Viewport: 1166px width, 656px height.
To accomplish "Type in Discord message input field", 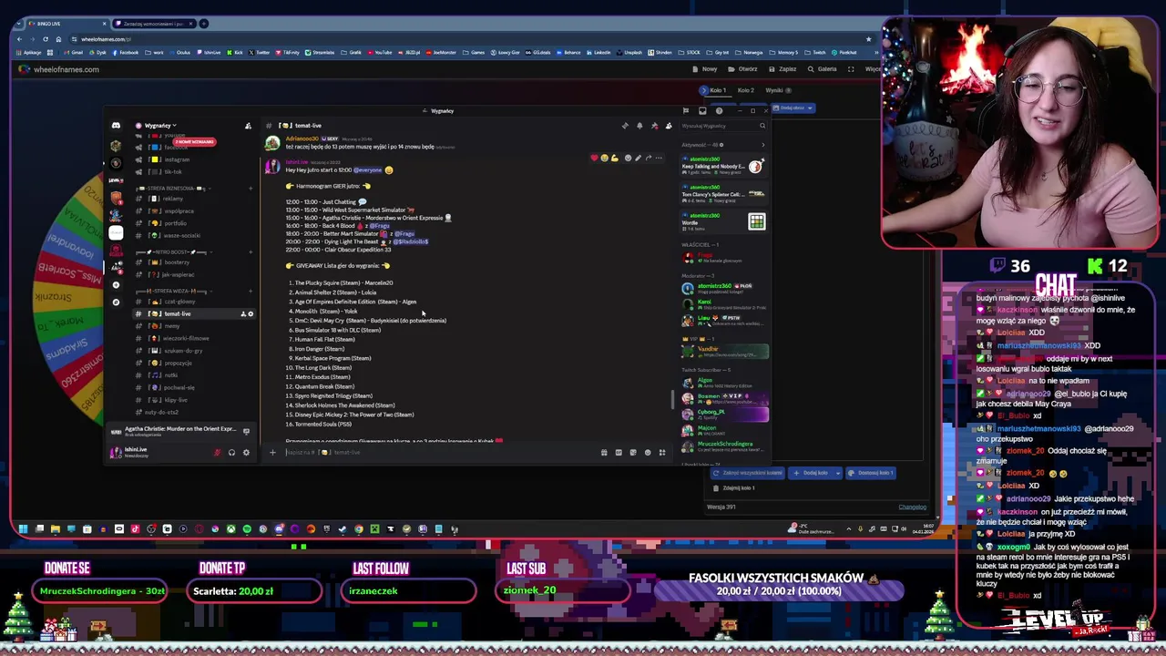I will [437, 452].
